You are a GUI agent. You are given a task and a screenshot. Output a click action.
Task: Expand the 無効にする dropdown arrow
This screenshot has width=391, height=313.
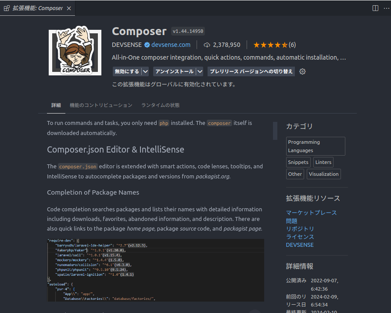145,71
